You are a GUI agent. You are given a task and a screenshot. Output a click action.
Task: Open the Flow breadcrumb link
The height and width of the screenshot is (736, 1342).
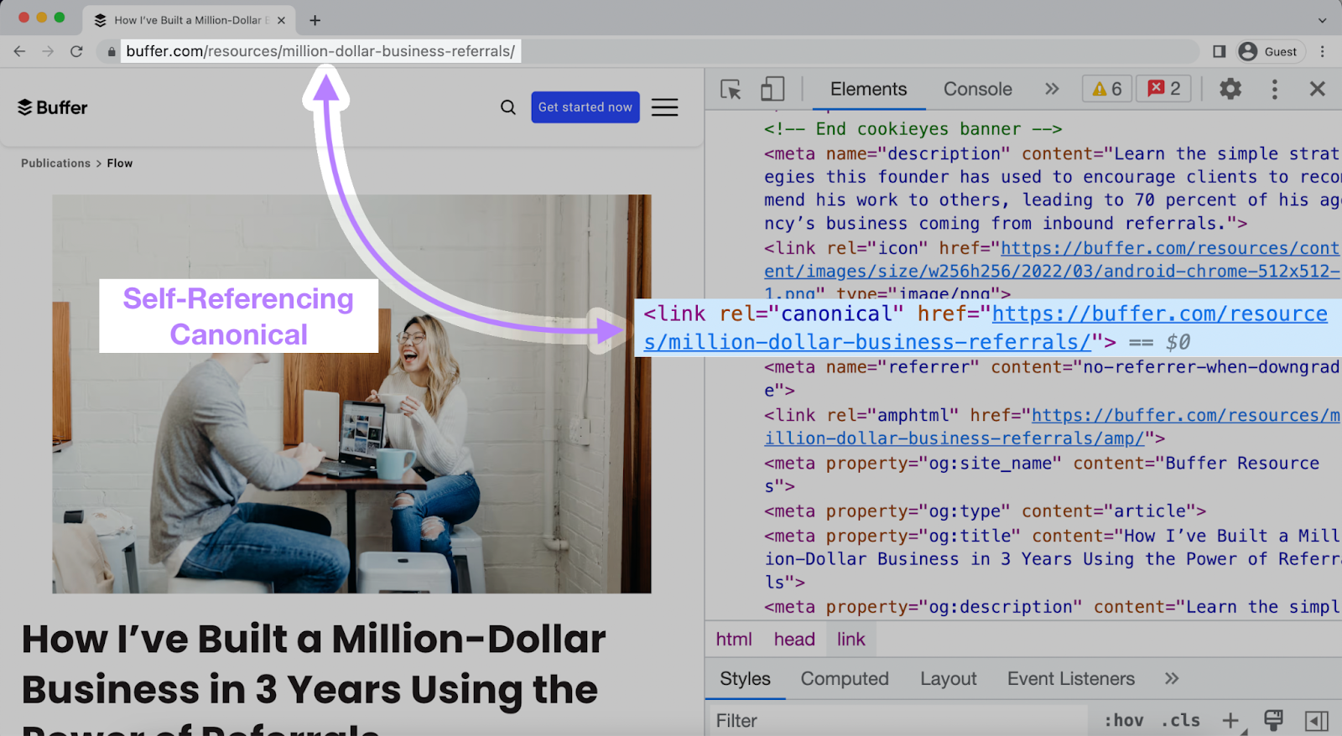[x=120, y=163]
